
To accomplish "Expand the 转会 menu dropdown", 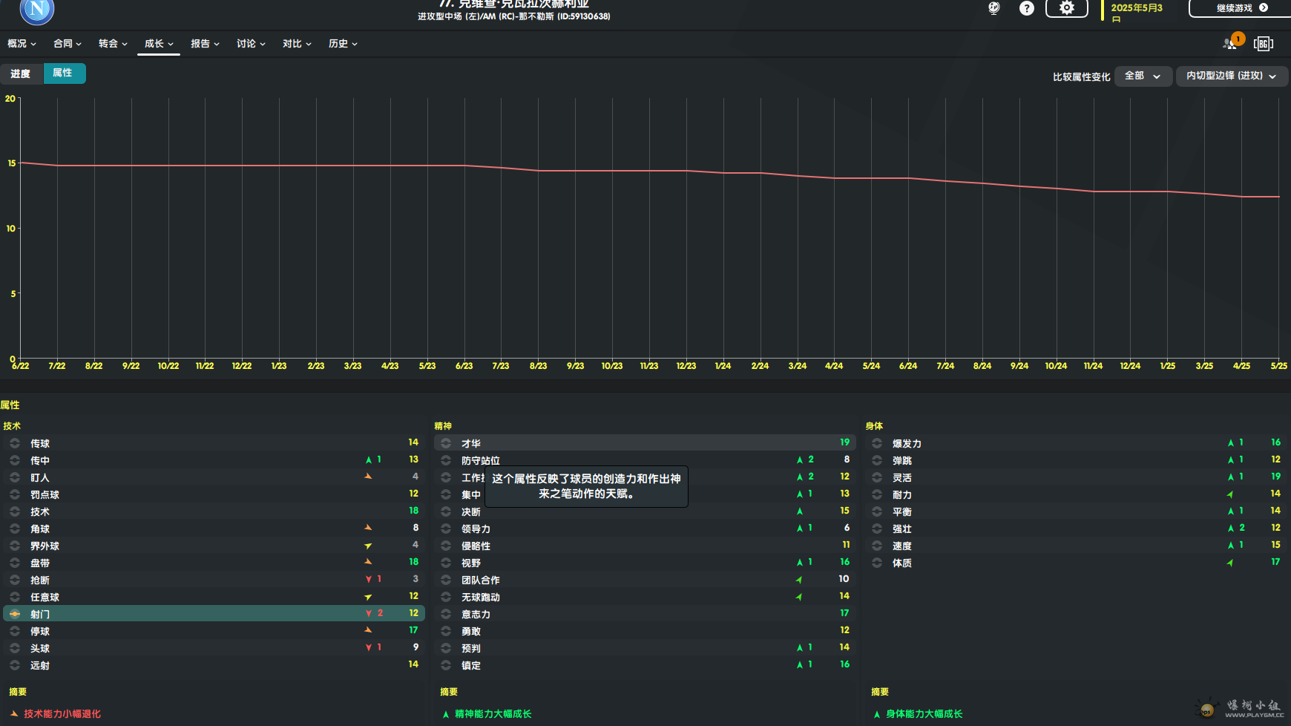I will click(x=113, y=44).
